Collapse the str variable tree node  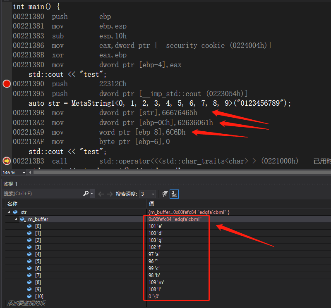(x=9, y=212)
